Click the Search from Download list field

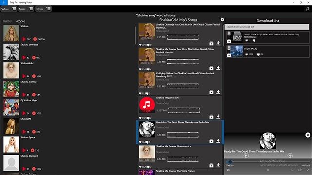[267, 27]
